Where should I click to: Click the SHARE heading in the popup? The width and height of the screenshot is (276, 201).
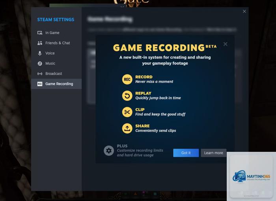click(142, 126)
